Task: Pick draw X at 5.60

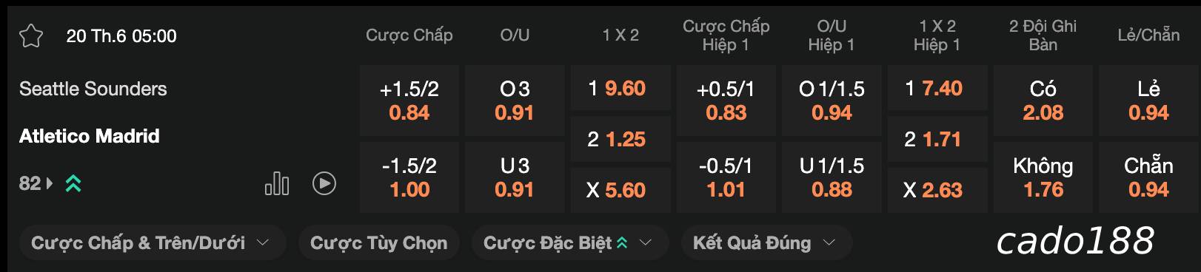Action: click(620, 190)
